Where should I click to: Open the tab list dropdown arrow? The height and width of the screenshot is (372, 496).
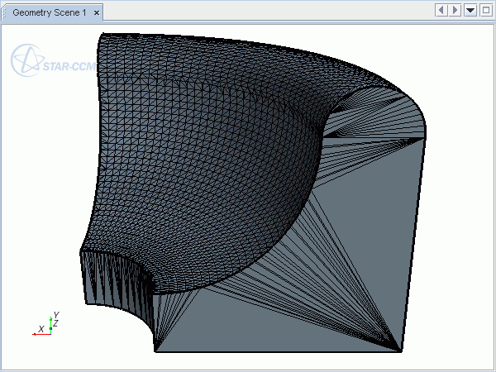pyautogui.click(x=470, y=10)
